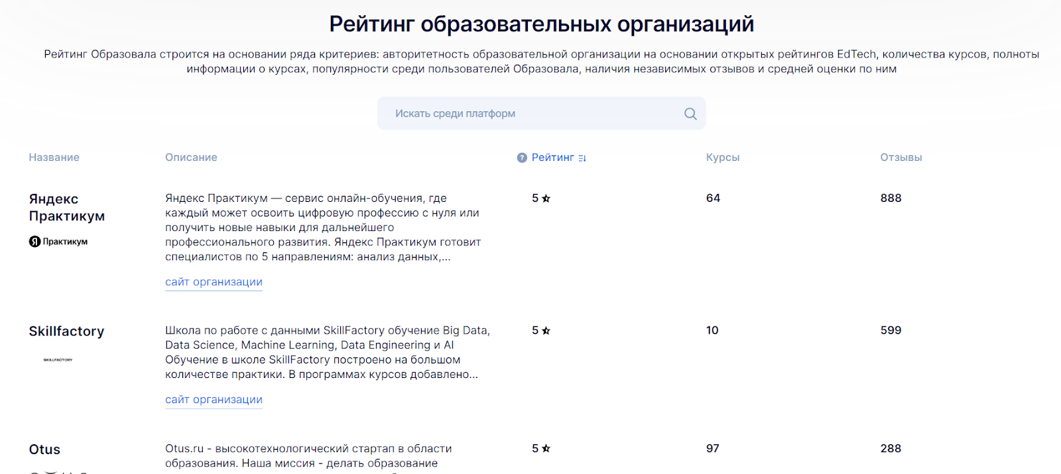Click the Skillfactory small logo
This screenshot has width=1061, height=474.
[x=58, y=360]
